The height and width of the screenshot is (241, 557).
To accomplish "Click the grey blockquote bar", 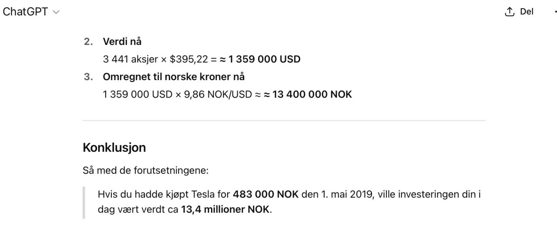I will [x=84, y=202].
